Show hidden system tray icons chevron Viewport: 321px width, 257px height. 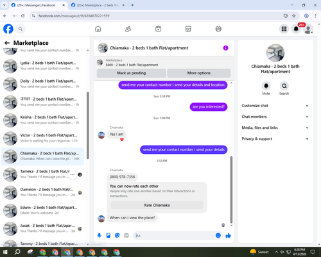[x=276, y=252]
